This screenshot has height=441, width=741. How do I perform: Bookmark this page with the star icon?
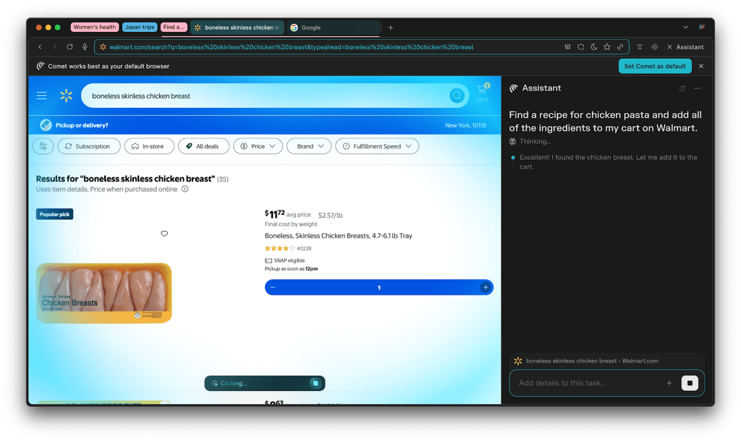(607, 47)
